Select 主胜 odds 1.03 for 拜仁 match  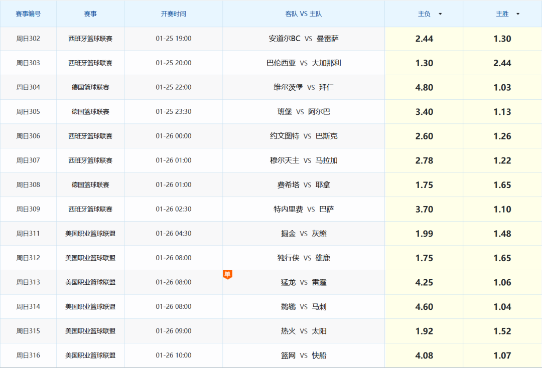pos(502,87)
